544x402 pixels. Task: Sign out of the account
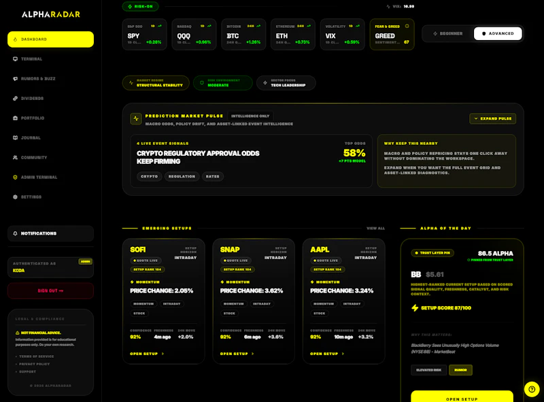[x=50, y=290]
